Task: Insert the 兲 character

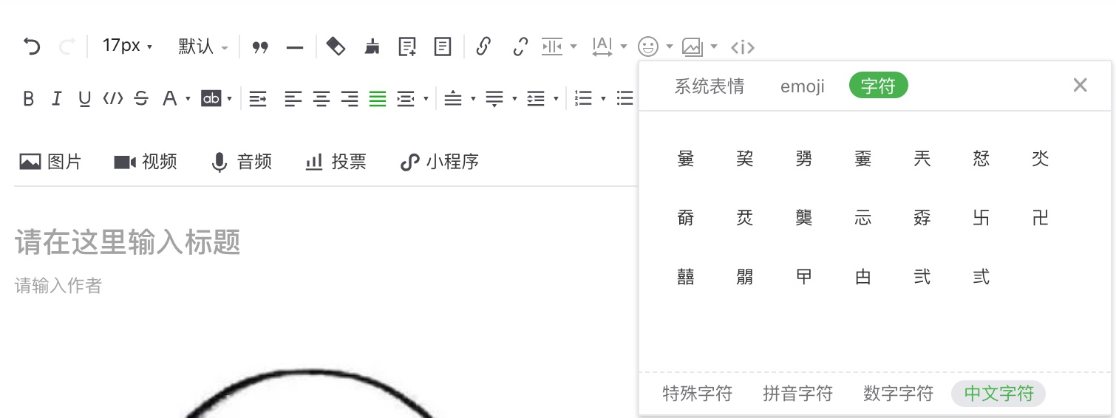Action: coord(922,158)
